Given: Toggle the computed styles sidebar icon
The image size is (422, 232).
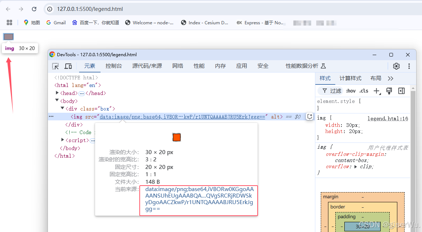Looking at the screenshot, I should click(x=401, y=91).
